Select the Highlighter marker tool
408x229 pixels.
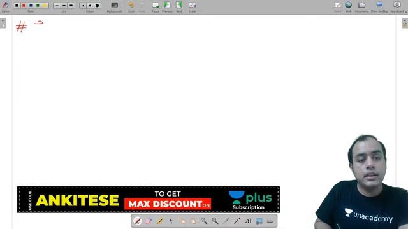(x=160, y=221)
